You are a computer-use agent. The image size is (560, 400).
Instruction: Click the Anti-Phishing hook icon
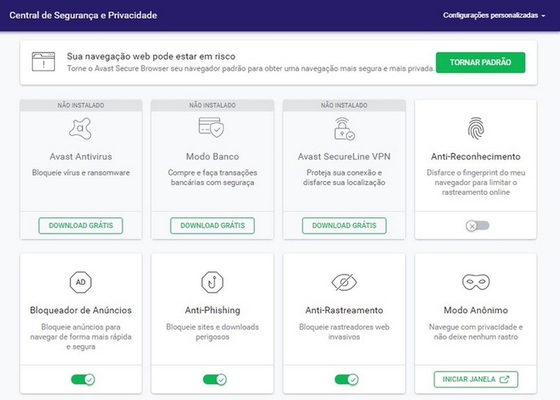tap(212, 282)
